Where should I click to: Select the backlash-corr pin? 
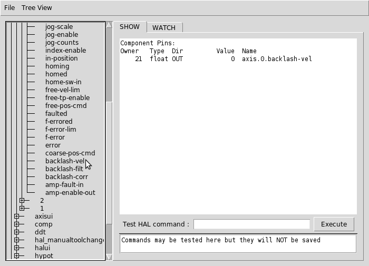(66, 177)
